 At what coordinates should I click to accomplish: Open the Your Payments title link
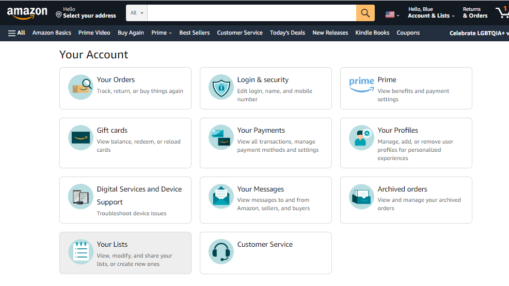tap(261, 131)
